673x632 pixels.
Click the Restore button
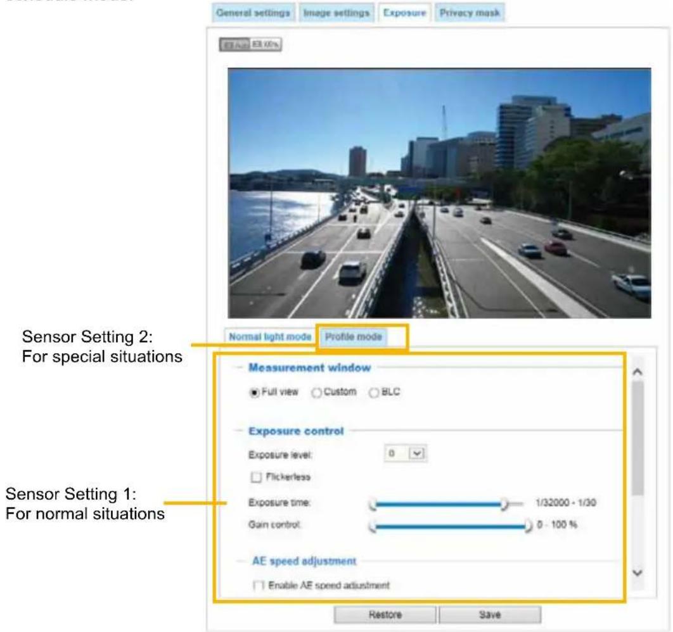coord(385,615)
